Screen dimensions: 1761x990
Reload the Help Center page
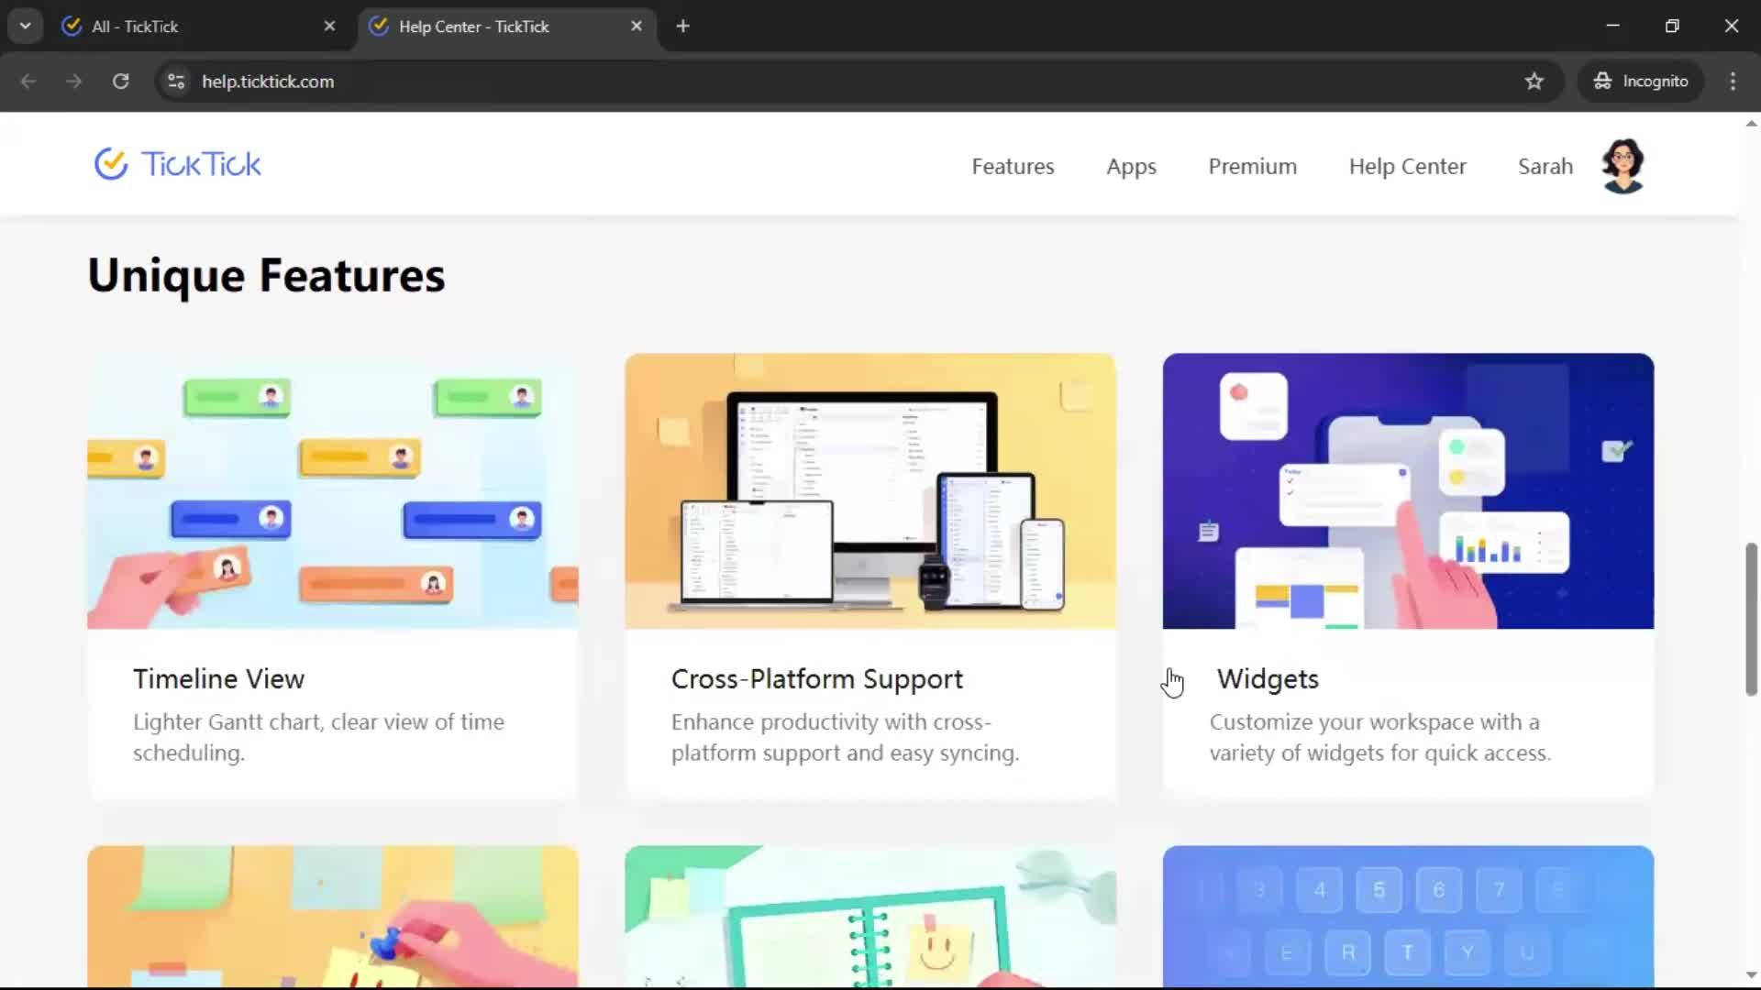pos(120,82)
